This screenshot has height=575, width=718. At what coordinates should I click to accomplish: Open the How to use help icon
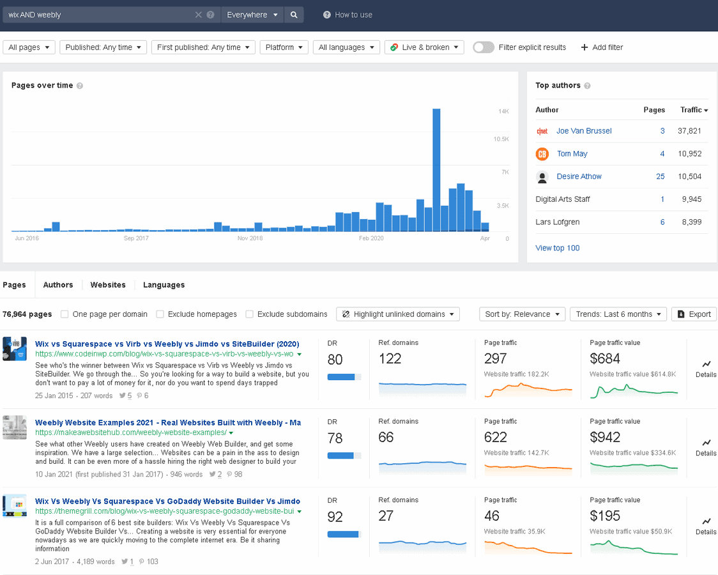coord(327,15)
